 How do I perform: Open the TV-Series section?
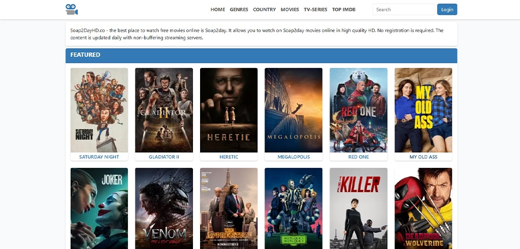pyautogui.click(x=315, y=10)
